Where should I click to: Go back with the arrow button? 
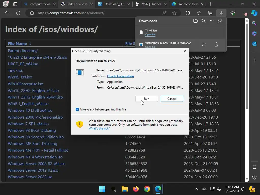(x=7, y=13)
